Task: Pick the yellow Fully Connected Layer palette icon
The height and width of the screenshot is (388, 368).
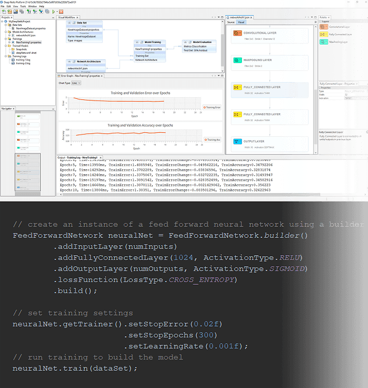Action: 324,34
